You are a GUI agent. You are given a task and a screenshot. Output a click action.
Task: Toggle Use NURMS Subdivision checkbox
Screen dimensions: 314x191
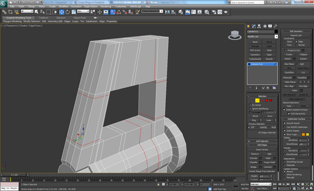coord(285,127)
